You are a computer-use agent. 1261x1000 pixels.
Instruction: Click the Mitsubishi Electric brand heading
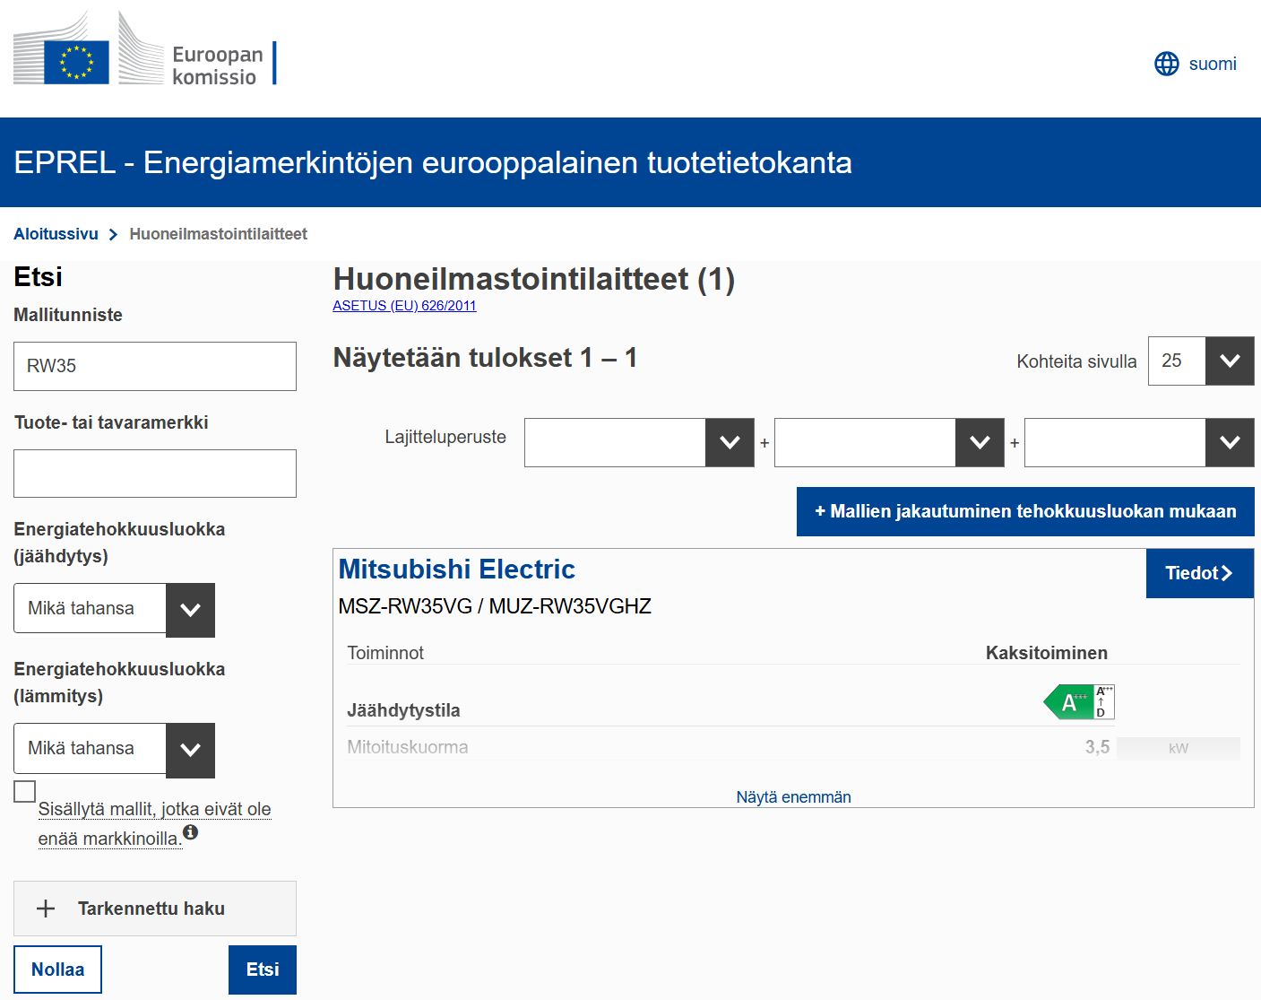tap(456, 570)
